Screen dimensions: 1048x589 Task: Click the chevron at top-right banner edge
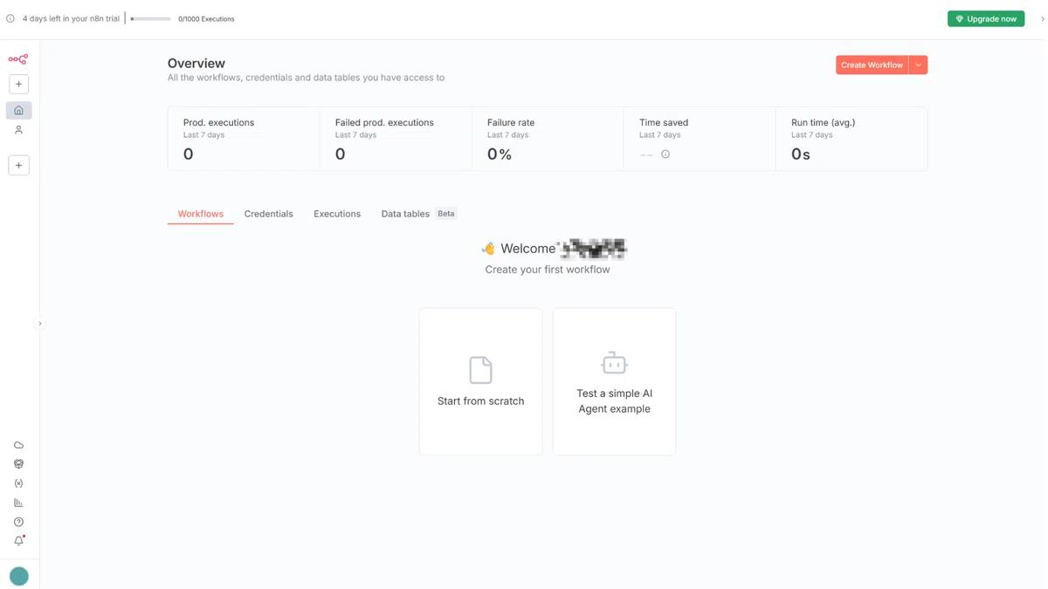[x=1042, y=18]
